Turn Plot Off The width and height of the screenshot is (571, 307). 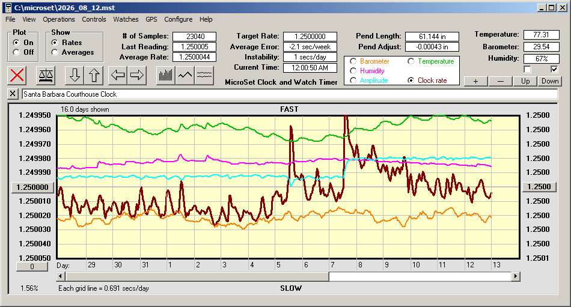16,52
